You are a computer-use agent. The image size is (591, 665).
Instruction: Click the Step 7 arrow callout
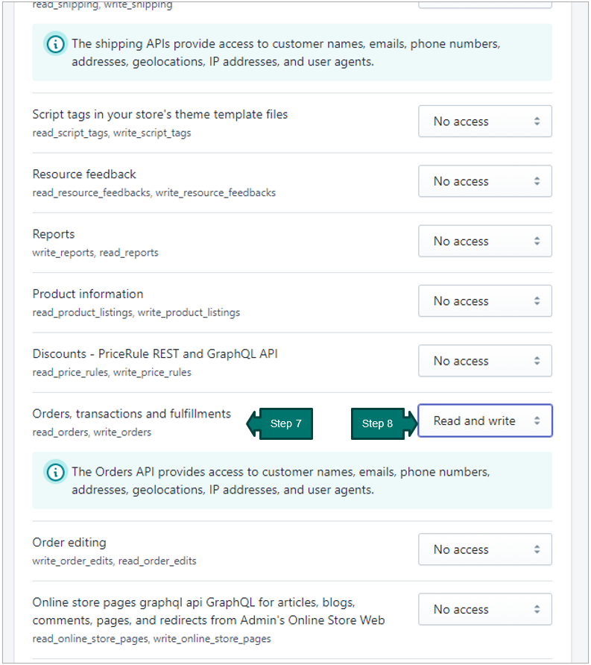(x=279, y=423)
